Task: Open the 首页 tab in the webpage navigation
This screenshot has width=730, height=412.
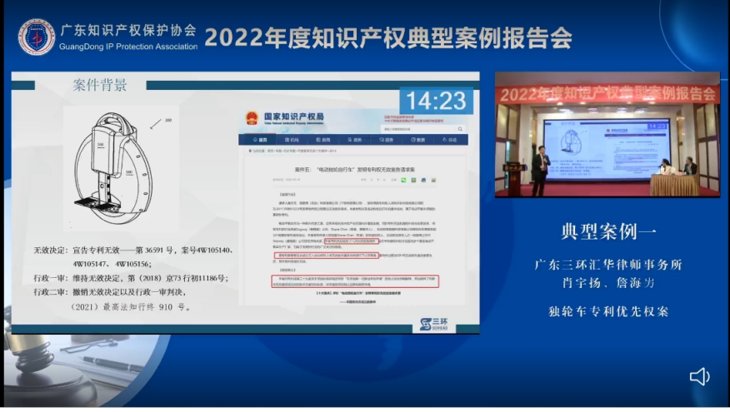Action: [x=262, y=140]
